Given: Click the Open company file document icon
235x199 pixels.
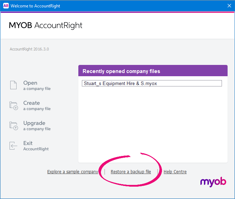Looking at the screenshot, I should [x=13, y=85].
